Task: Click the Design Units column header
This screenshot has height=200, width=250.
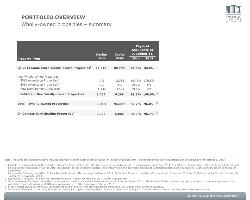Action: pyautogui.click(x=101, y=56)
